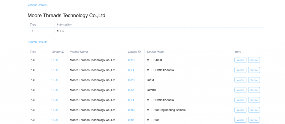
Task: Open device ID link 03FF
Action: (131, 70)
